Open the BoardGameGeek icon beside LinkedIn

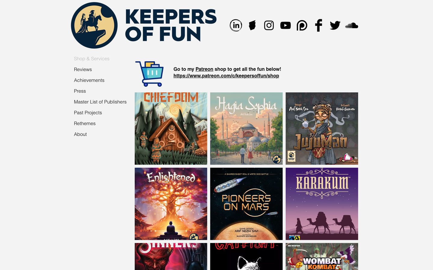click(252, 25)
